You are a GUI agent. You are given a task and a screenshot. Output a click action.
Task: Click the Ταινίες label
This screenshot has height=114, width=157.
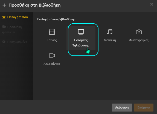(x=52, y=40)
